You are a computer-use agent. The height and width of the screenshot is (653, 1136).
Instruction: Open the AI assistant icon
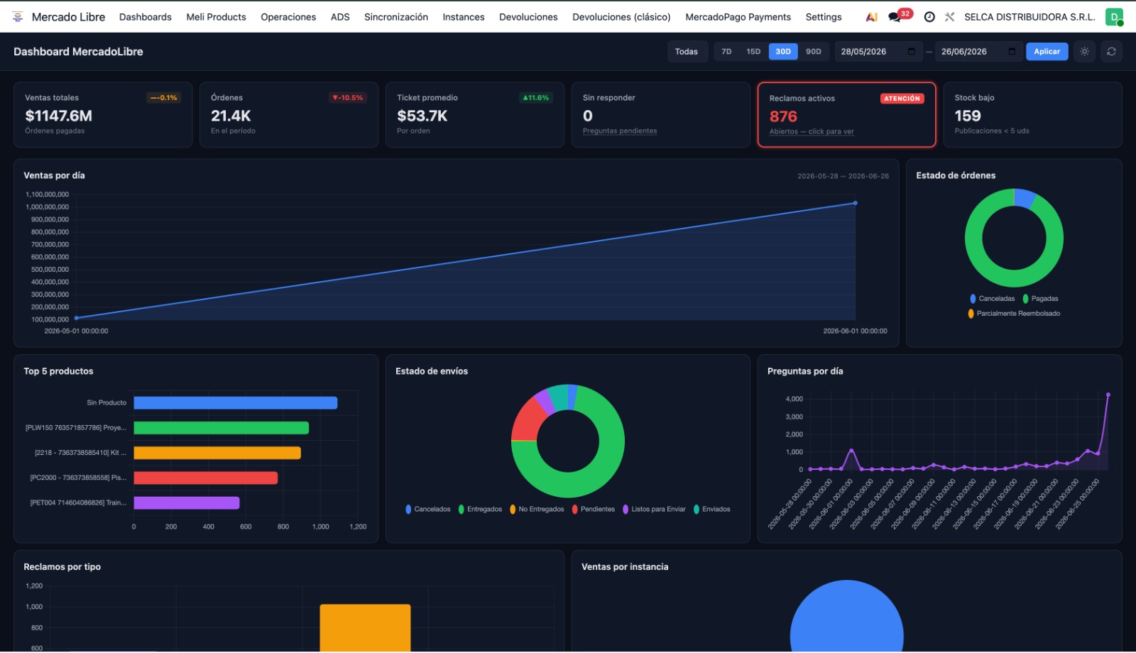click(872, 17)
